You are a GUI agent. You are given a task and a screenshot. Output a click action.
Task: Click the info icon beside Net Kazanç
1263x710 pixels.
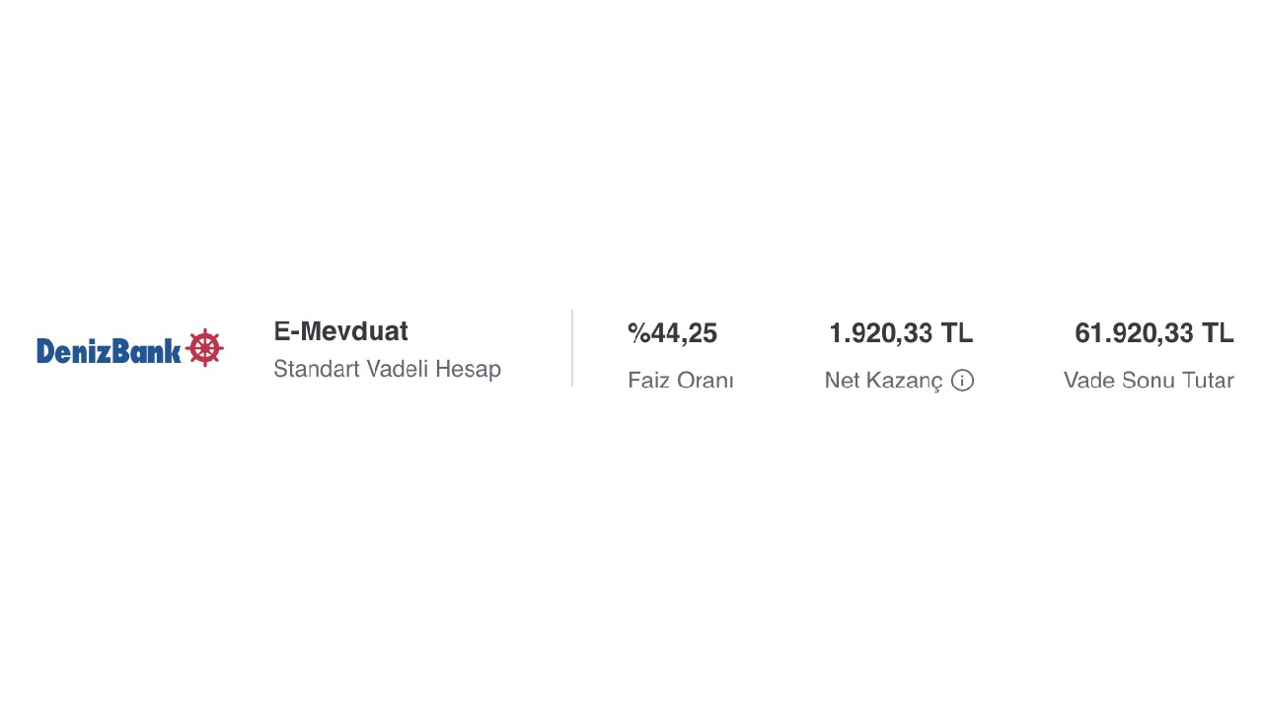click(963, 381)
